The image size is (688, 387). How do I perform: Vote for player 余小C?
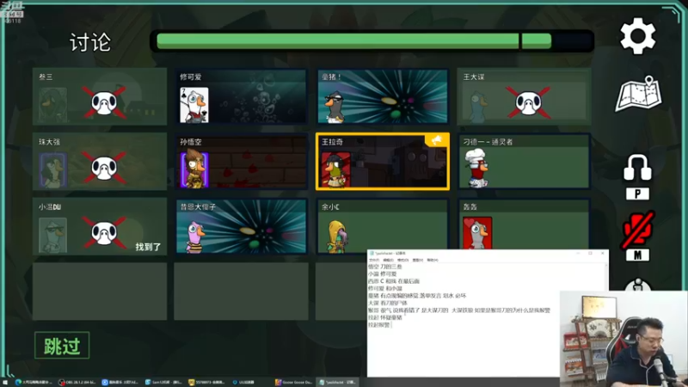pos(382,226)
